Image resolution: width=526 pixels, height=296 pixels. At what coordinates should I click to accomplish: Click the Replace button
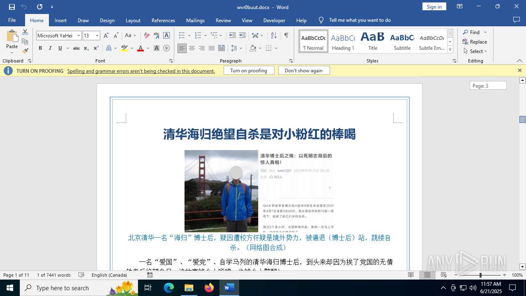(x=475, y=42)
